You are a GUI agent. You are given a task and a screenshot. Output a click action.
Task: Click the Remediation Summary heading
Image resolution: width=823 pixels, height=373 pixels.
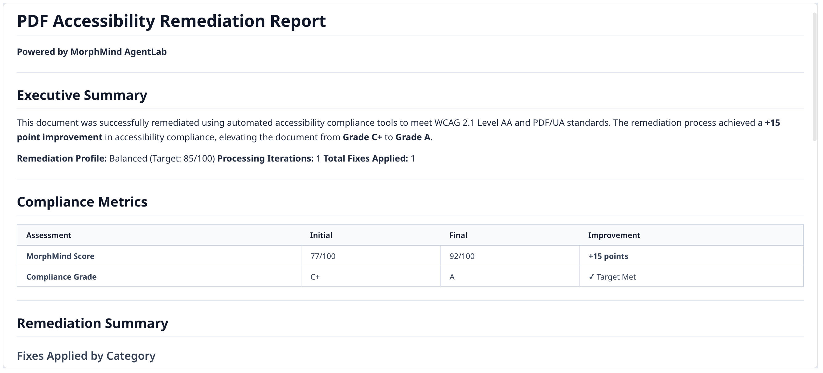[92, 323]
